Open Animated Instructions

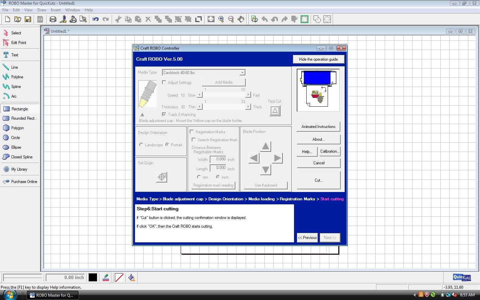pos(318,127)
